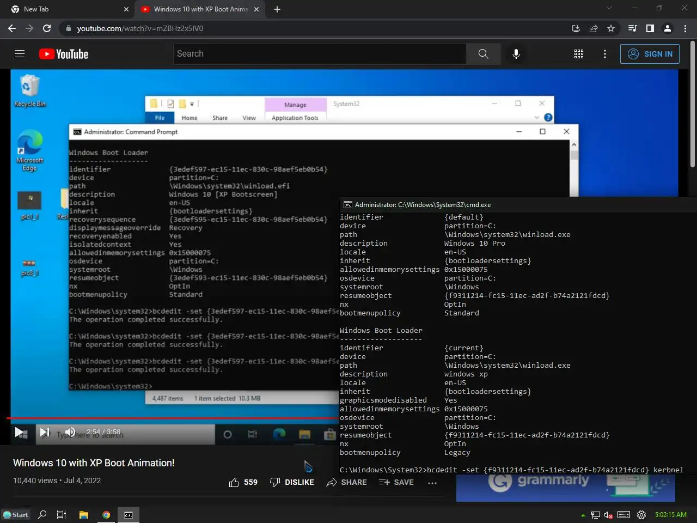Start voice search with microphone icon
The height and width of the screenshot is (523, 697).
[516, 54]
